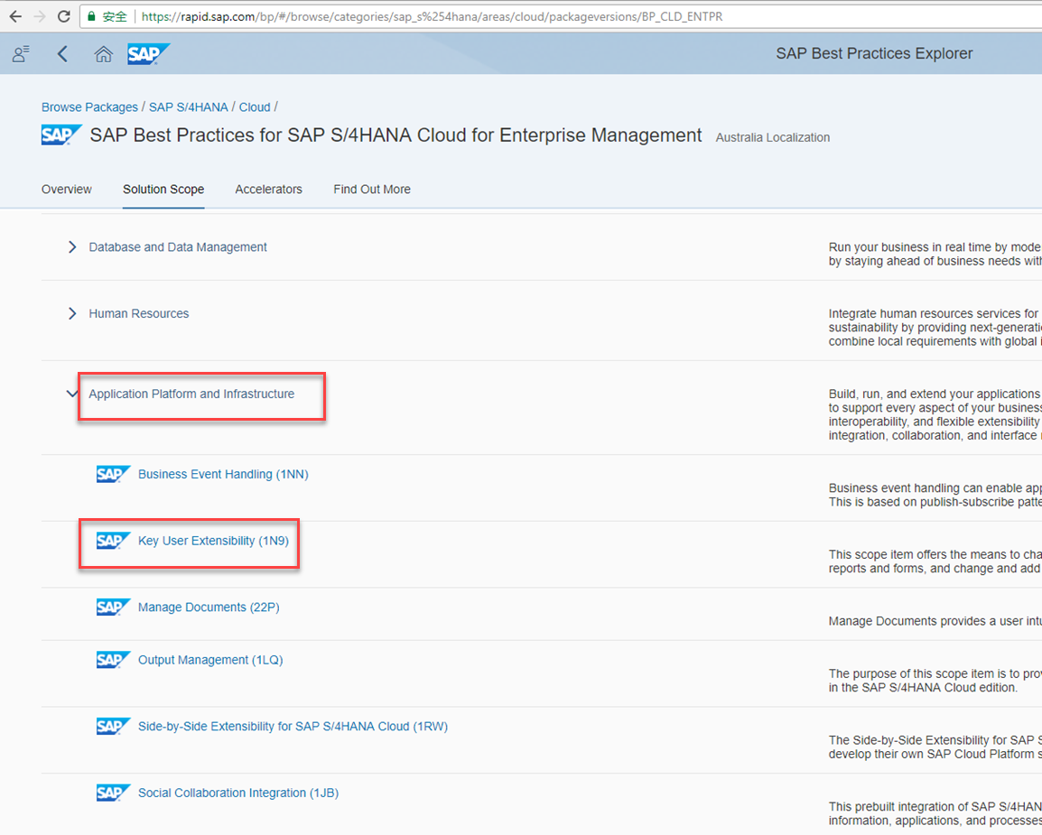Click the Human Resources category label
This screenshot has height=835, width=1042.
pyautogui.click(x=139, y=313)
